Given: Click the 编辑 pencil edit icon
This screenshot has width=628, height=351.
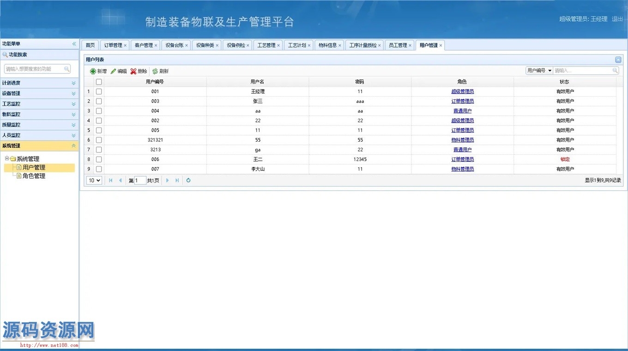Looking at the screenshot, I should 113,71.
